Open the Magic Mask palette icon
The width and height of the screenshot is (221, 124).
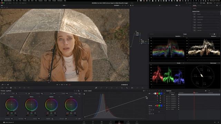click(x=122, y=88)
